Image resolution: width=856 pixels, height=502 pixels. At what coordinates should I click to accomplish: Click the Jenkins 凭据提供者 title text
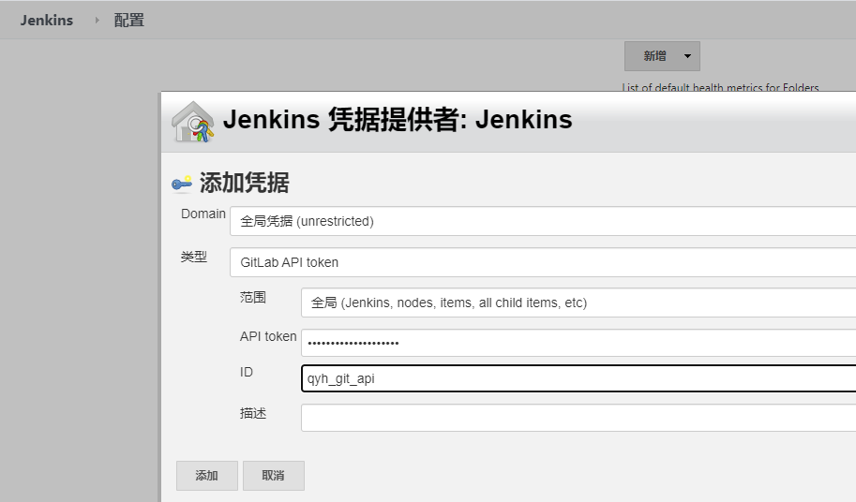click(x=398, y=119)
